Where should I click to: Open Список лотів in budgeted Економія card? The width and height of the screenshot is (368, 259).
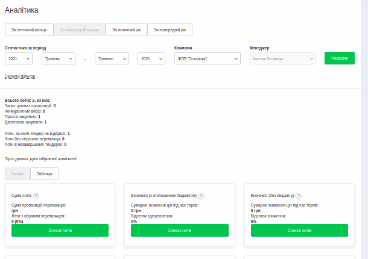(x=180, y=230)
